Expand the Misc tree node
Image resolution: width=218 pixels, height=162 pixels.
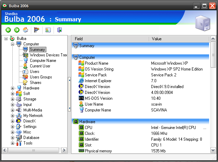pyautogui.click(x=12, y=132)
